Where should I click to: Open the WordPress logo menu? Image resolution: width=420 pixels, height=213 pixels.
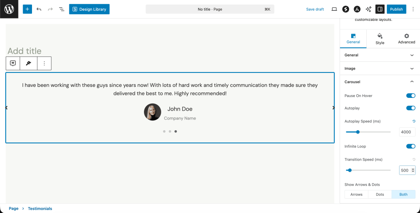(9, 9)
